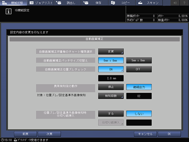Screen dimensions: 189x142
Task: Click the 自動画質補正 section header
Action: (x=95, y=39)
